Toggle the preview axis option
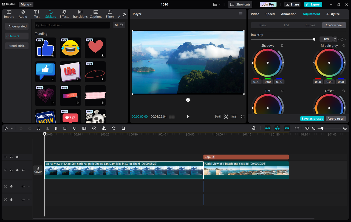 (x=297, y=128)
